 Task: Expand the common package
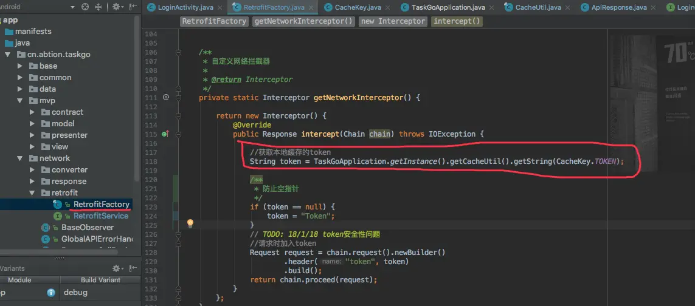tap(19, 78)
